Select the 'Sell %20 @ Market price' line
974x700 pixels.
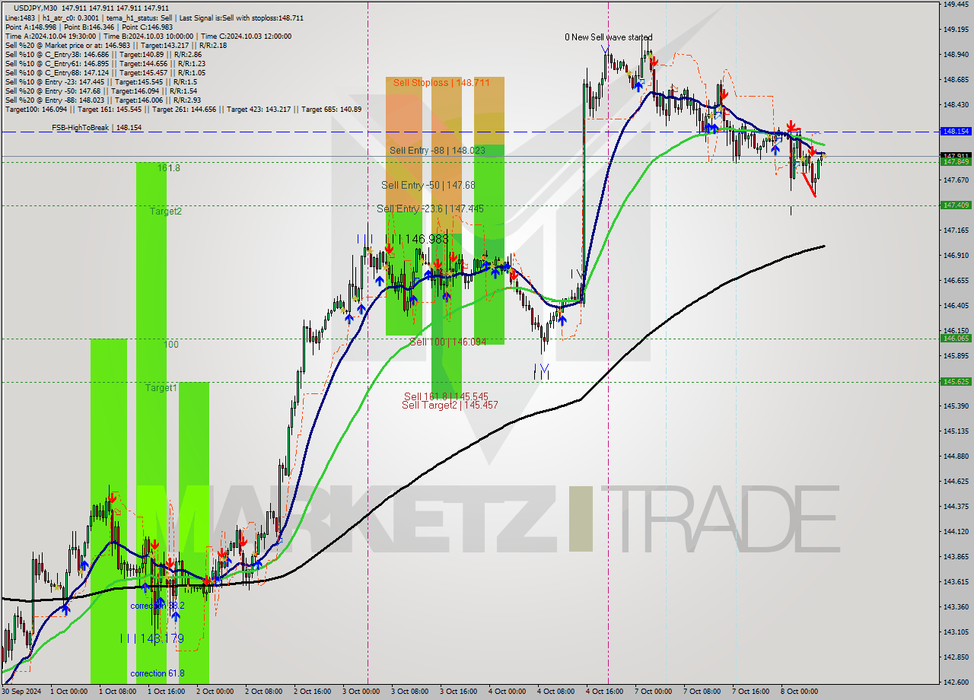coord(117,45)
